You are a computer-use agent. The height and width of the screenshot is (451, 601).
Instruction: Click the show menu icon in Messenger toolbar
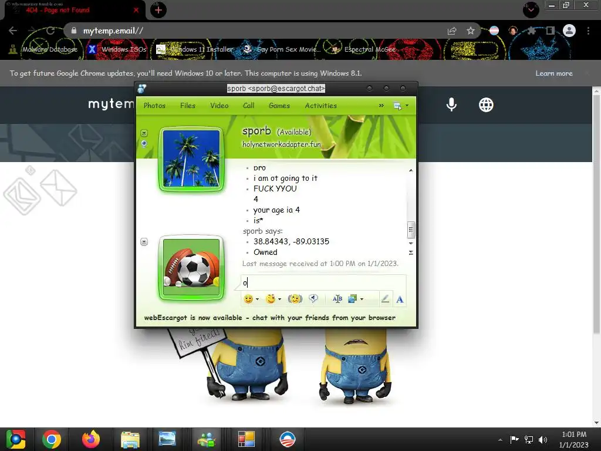click(x=397, y=106)
